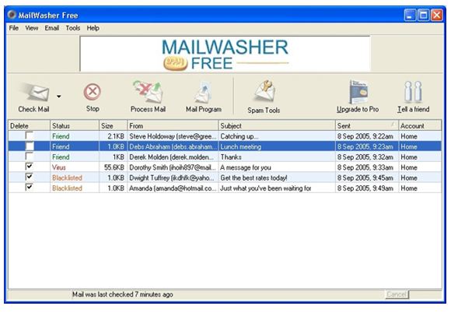This screenshot has width=451, height=313.
Task: Tick delete checkbox for Derek Molden email
Action: [29, 156]
